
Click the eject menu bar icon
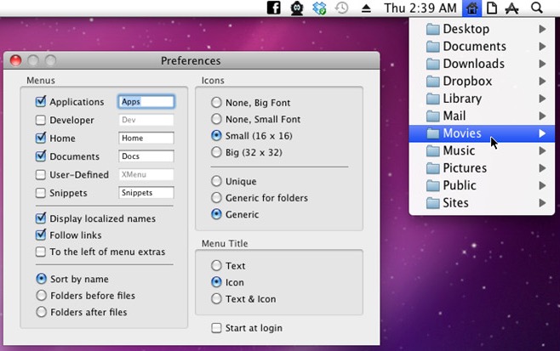coord(366,8)
